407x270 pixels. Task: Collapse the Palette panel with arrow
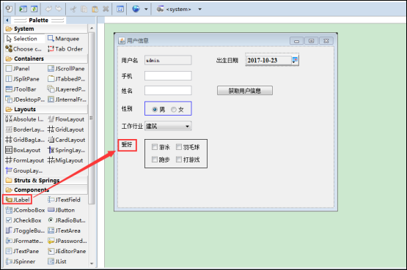(x=7, y=20)
